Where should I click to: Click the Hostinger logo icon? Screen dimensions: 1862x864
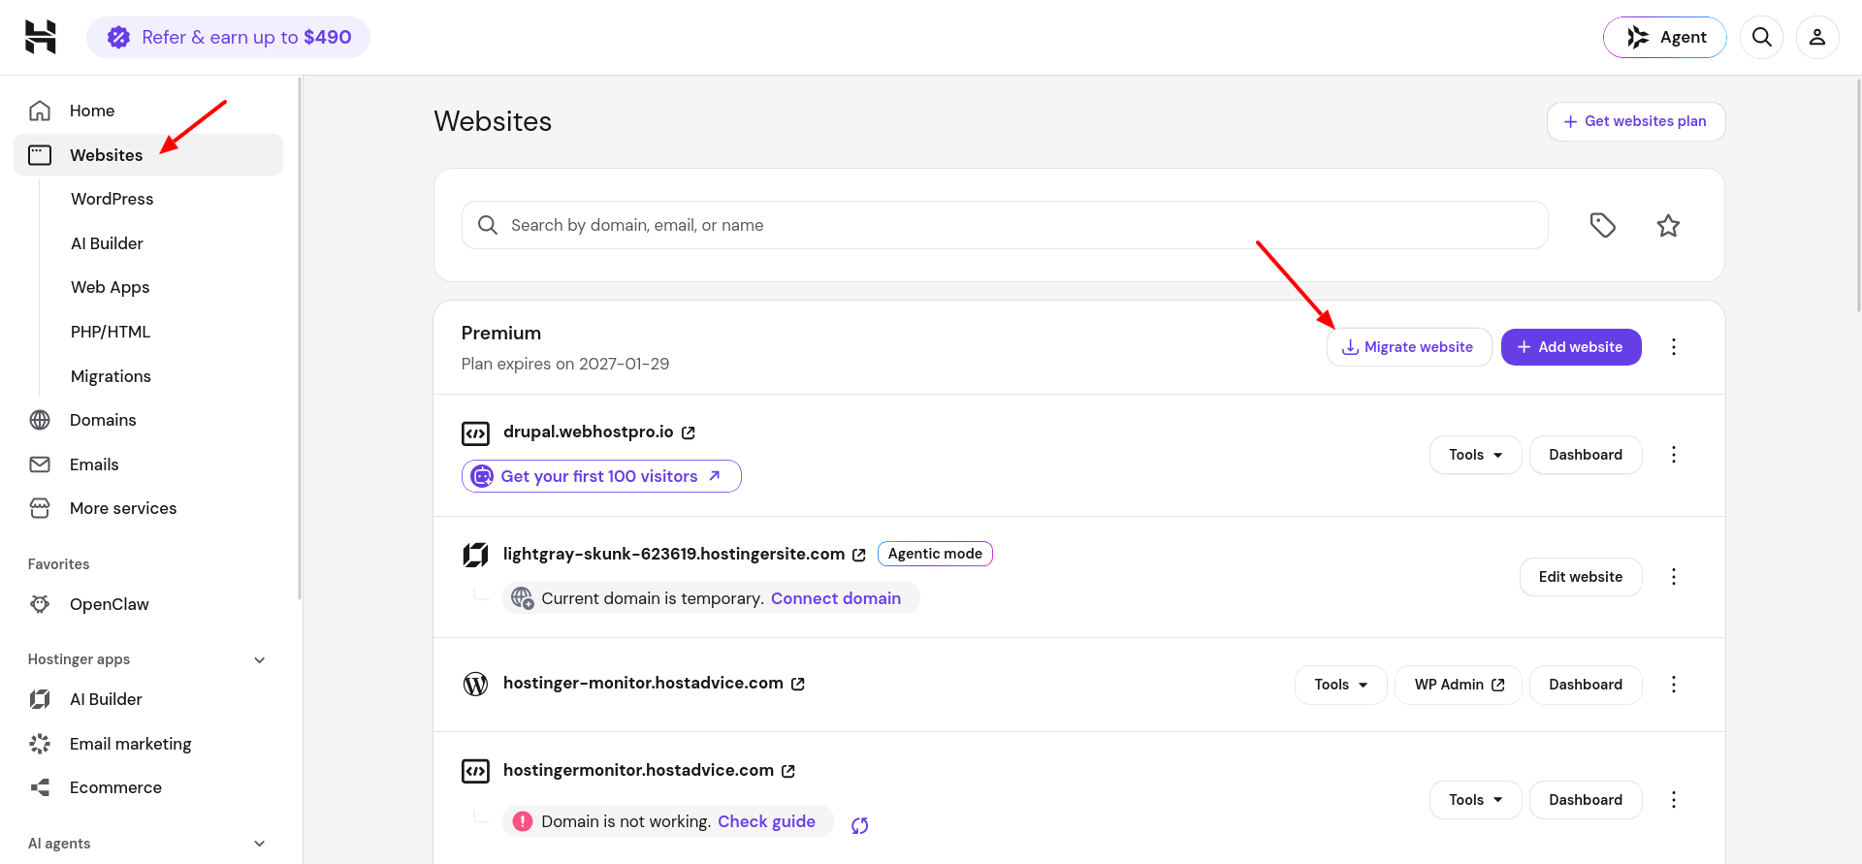click(41, 37)
